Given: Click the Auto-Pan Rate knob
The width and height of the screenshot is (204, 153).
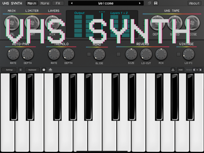Looking at the screenshot, I should tap(13, 54).
